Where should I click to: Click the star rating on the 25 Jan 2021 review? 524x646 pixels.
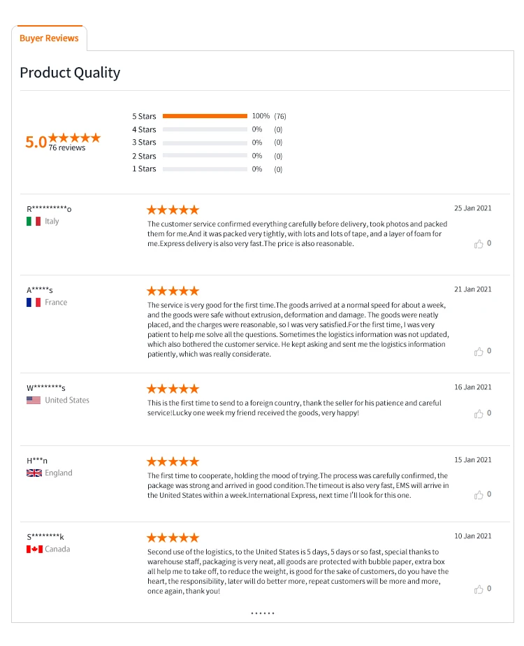[173, 210]
